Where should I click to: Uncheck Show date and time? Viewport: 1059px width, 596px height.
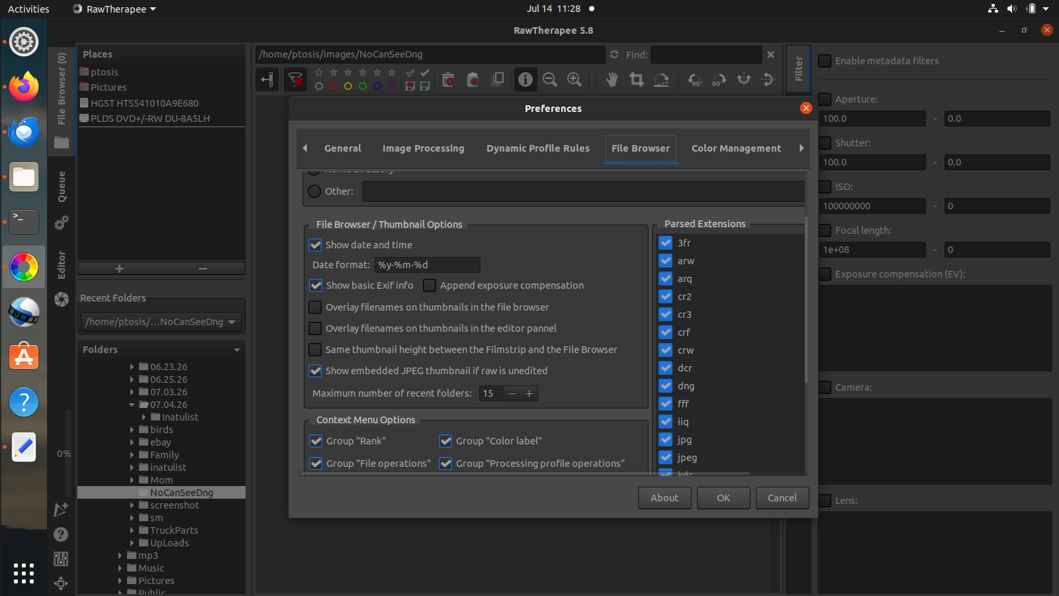point(316,245)
